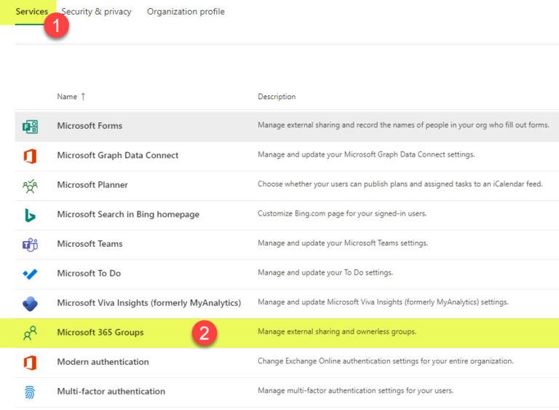Open Microsoft Planner service

(x=92, y=185)
